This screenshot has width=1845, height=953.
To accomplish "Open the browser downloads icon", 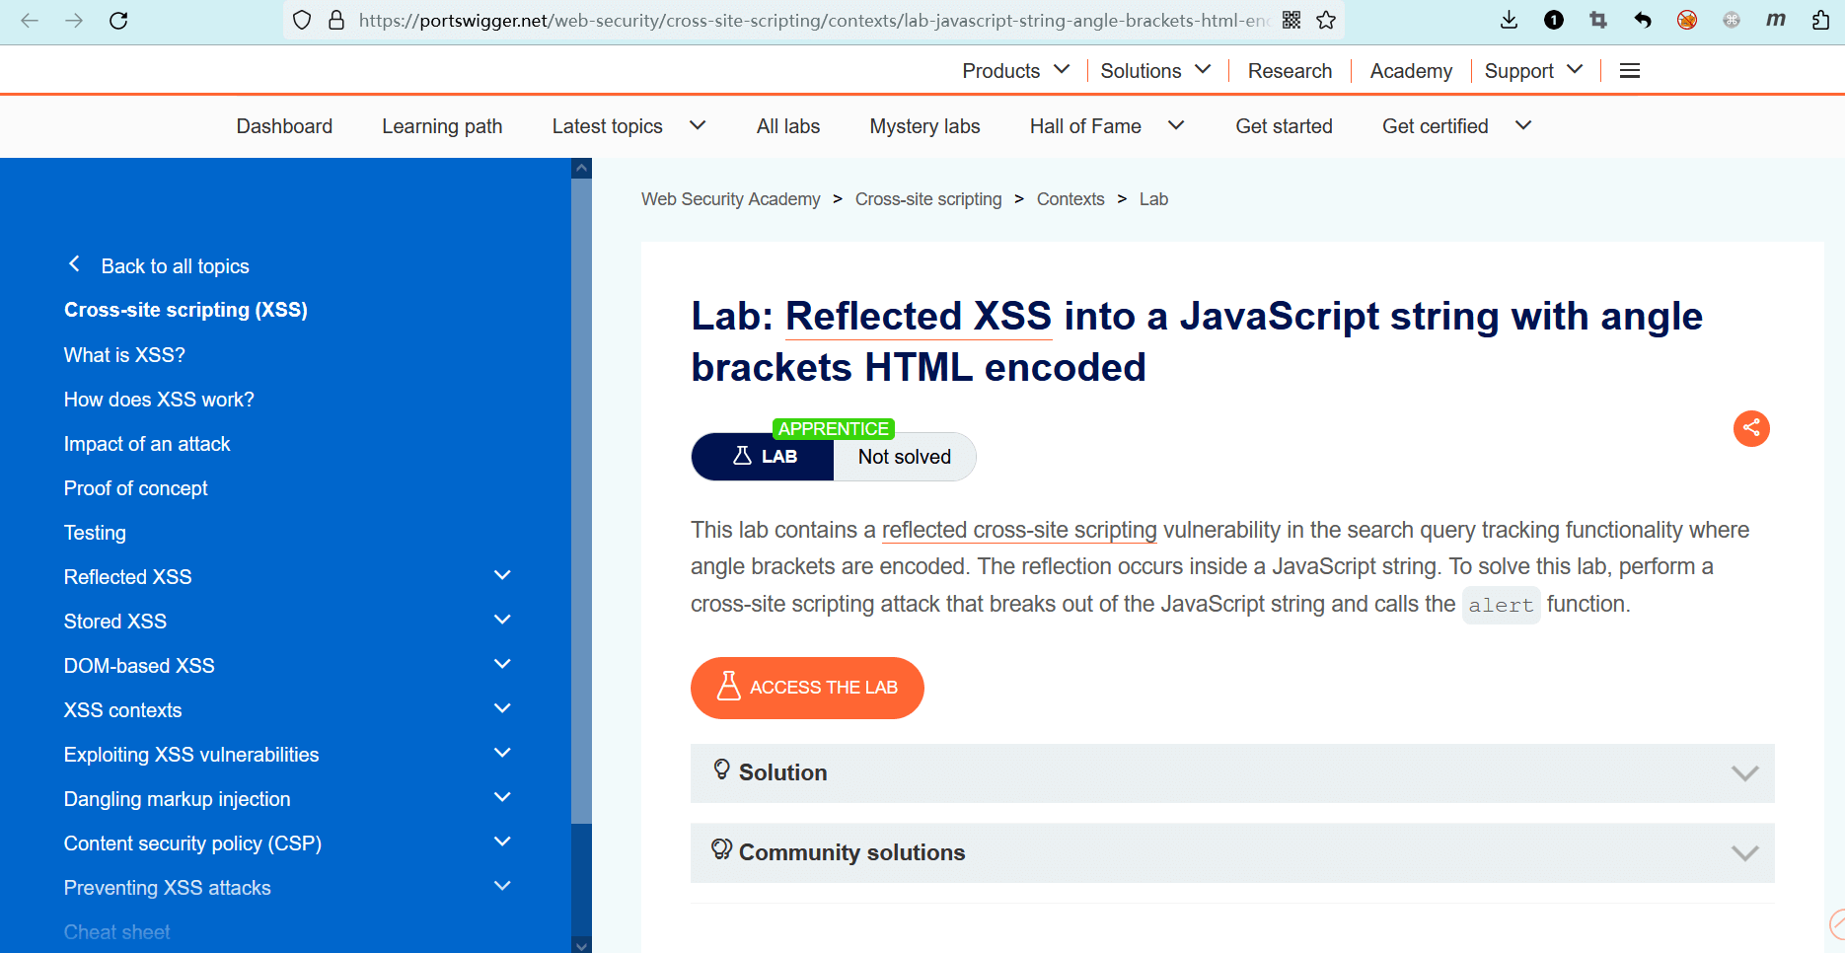I will pos(1509,20).
